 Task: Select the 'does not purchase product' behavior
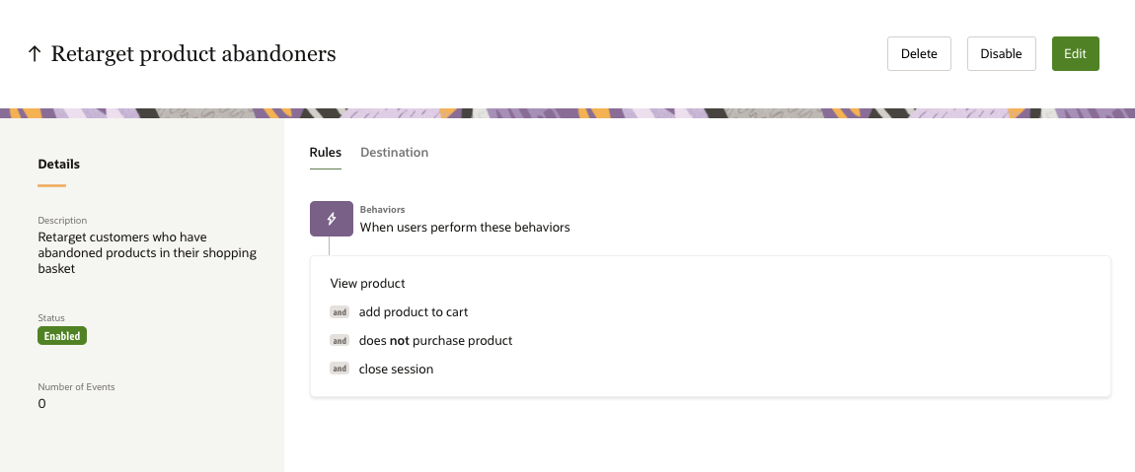click(435, 341)
